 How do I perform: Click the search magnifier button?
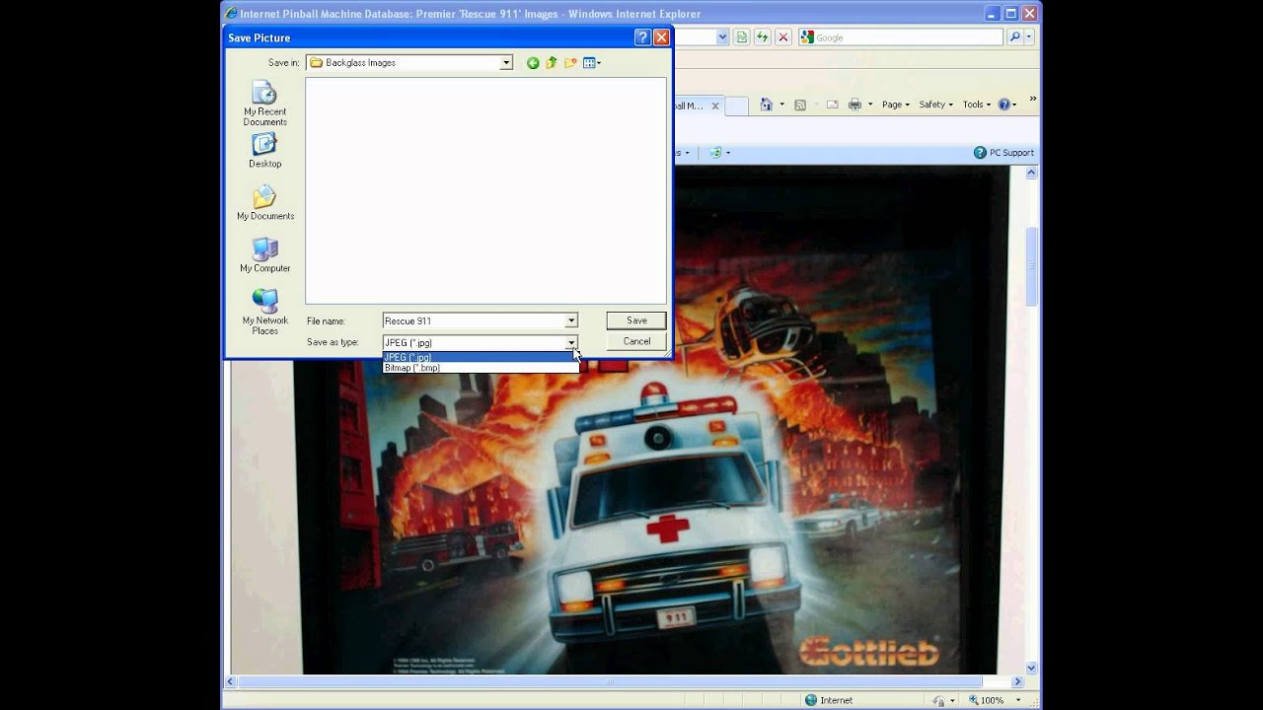[x=1014, y=37]
